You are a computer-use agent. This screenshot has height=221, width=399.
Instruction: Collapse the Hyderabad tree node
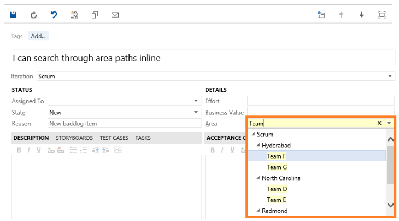(259, 146)
